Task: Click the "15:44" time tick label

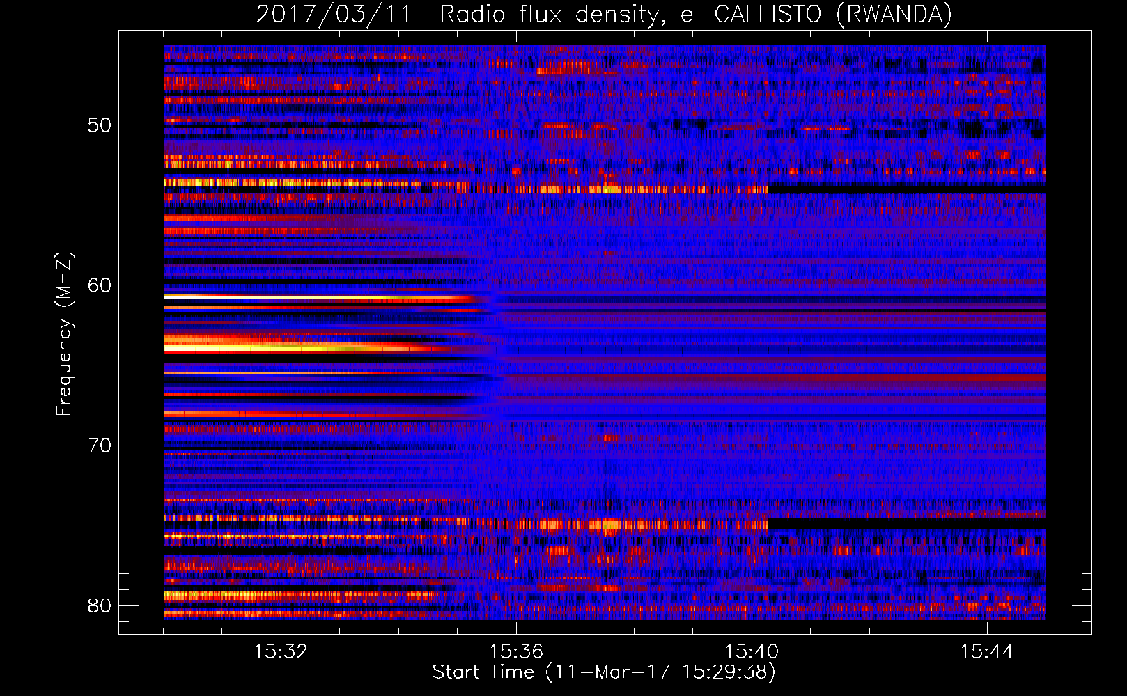Action: (987, 652)
